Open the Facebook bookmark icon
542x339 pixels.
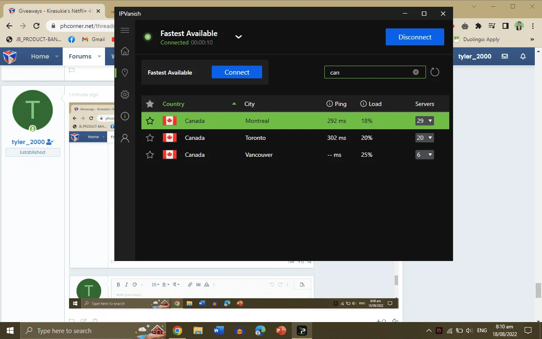click(x=72, y=39)
